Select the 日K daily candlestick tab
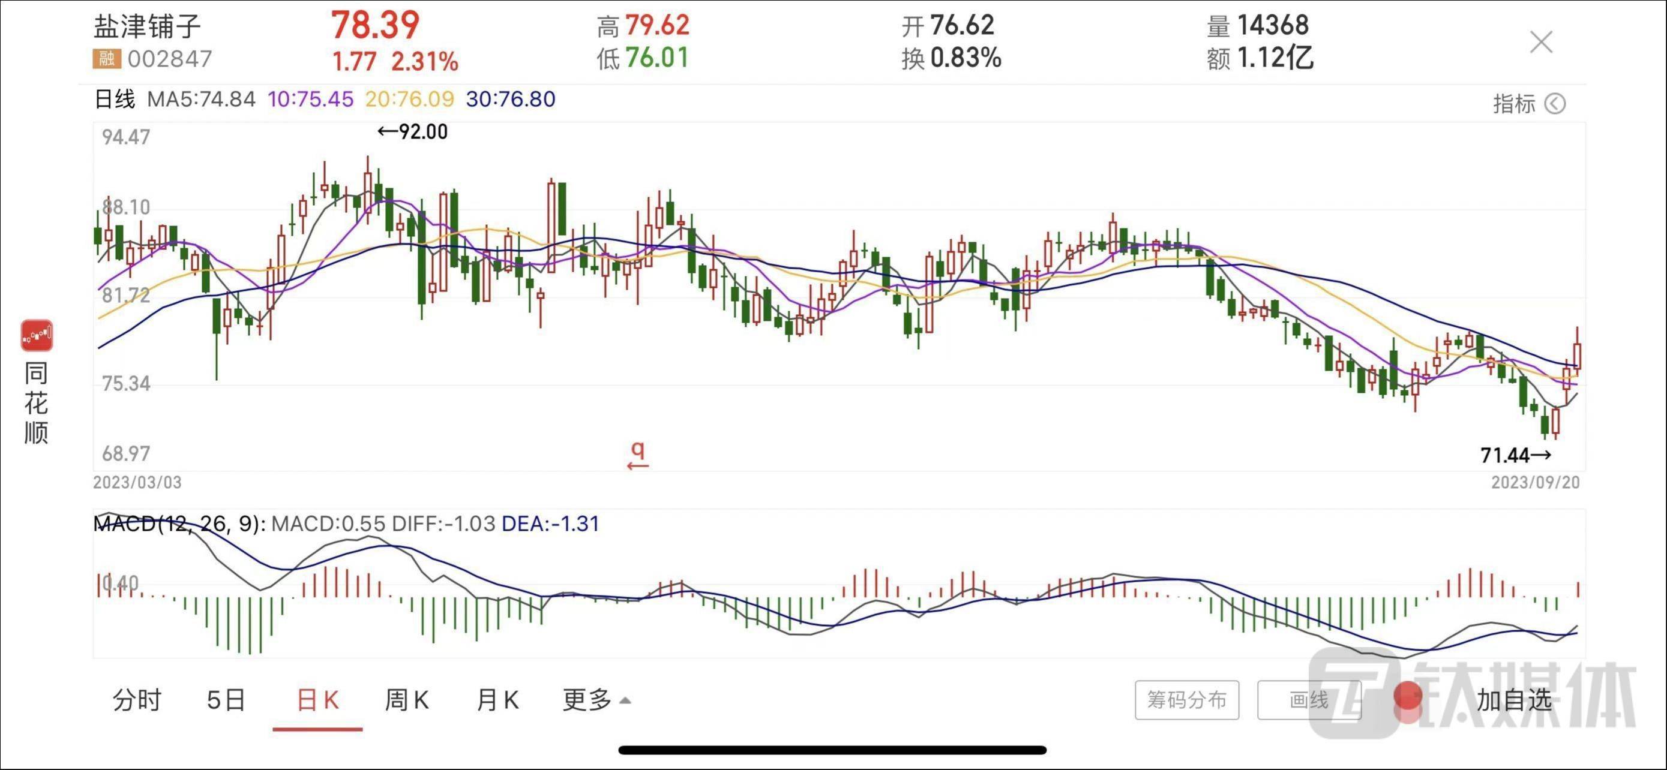 tap(318, 699)
